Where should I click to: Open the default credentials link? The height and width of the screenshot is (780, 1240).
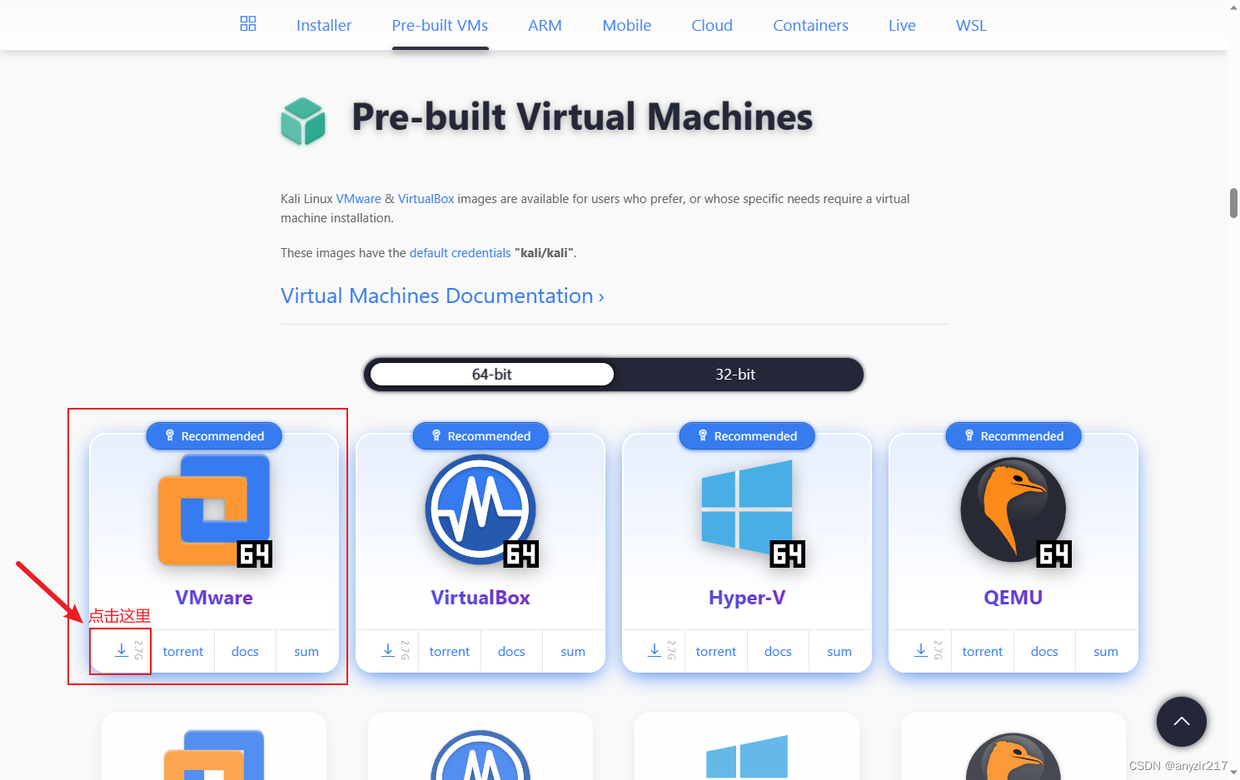point(460,253)
